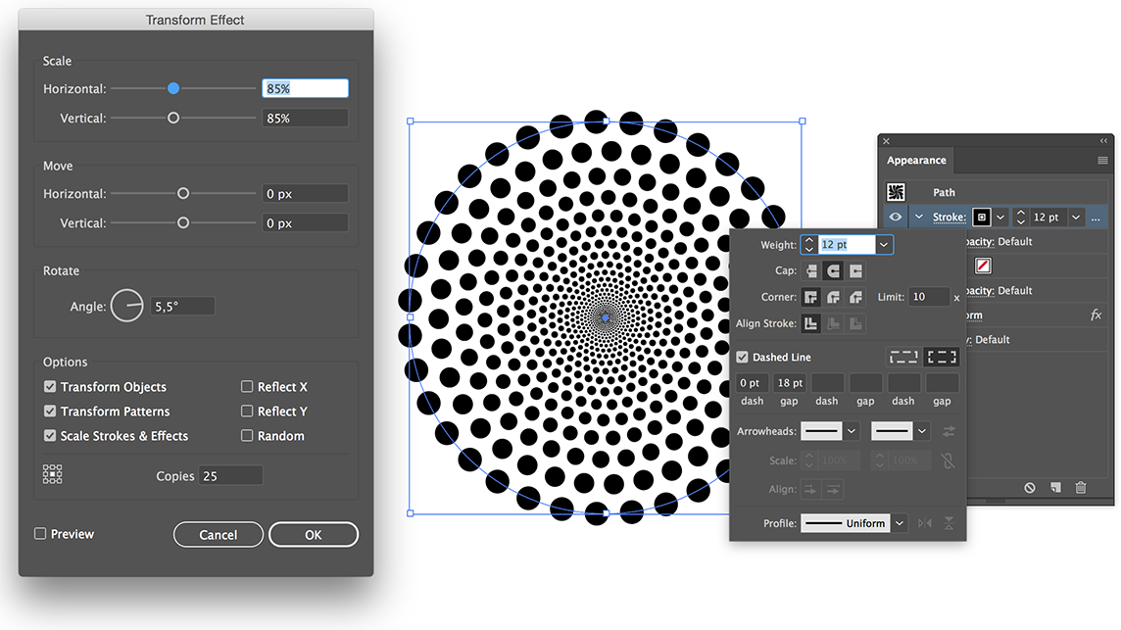Select the aligns-dashes-to-corners dashed line option

(x=942, y=357)
